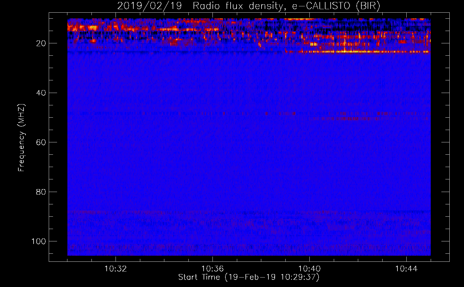464x287 pixels.
Task: Click the '10:36' time tick label
Action: click(212, 269)
